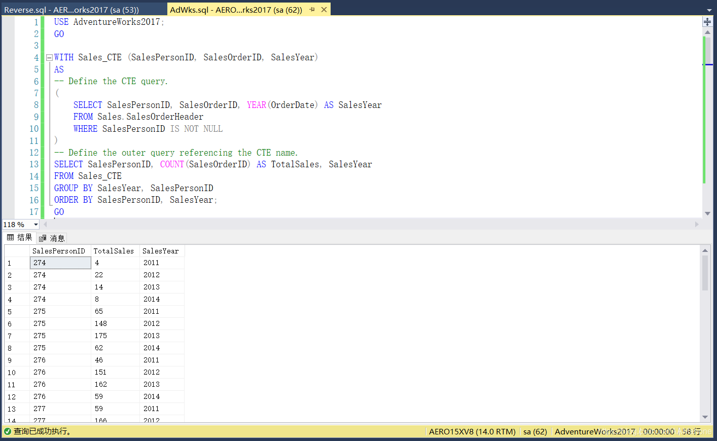This screenshot has width=717, height=441.
Task: Click TotalSales value 22
Action: [x=115, y=275]
